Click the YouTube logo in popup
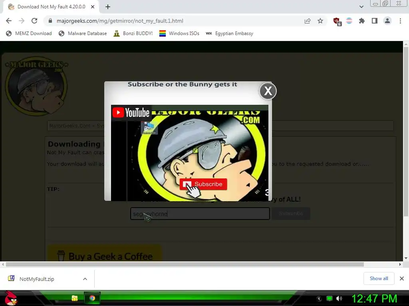The width and height of the screenshot is (409, 306). pos(131,113)
